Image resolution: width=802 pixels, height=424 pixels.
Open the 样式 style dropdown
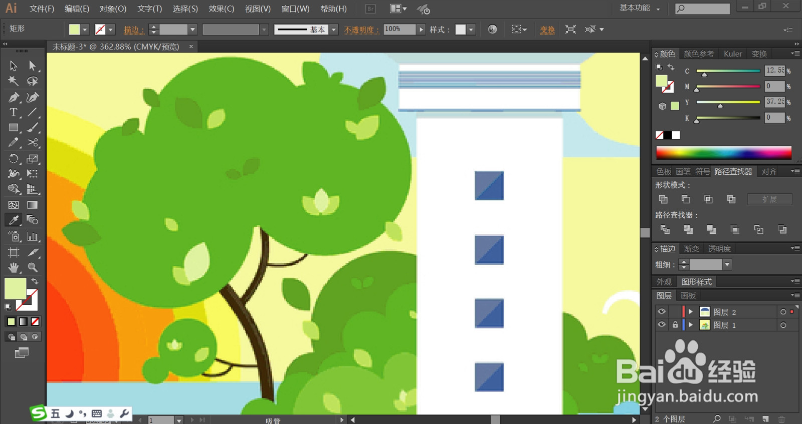[471, 30]
